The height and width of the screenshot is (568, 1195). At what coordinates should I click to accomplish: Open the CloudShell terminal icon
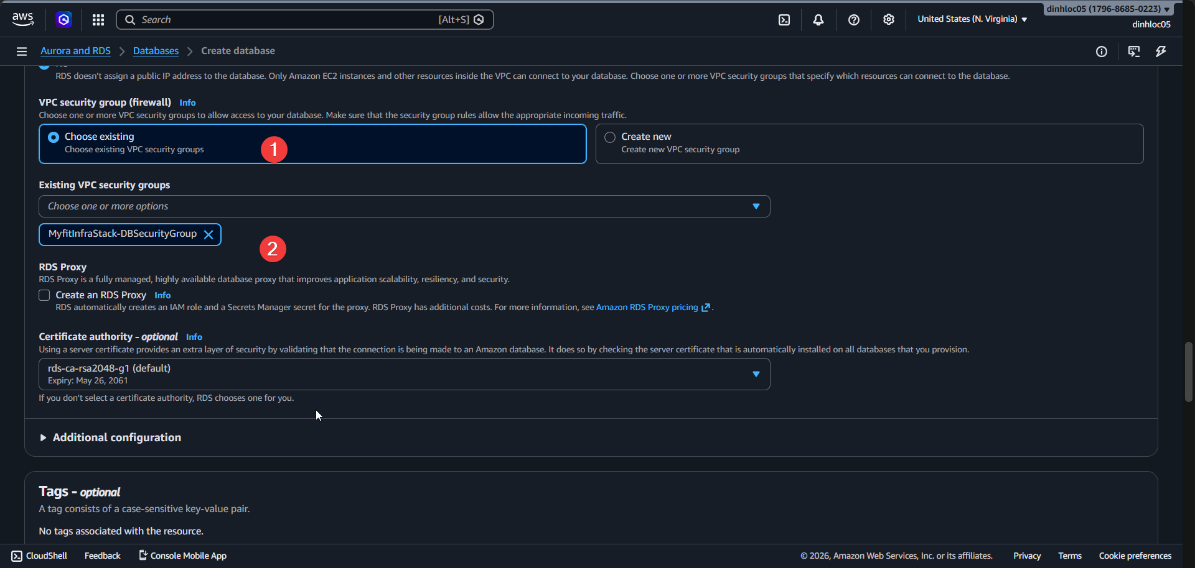[783, 19]
